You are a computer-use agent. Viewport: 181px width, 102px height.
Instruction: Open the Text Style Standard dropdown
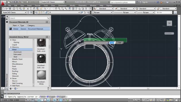(105, 9)
